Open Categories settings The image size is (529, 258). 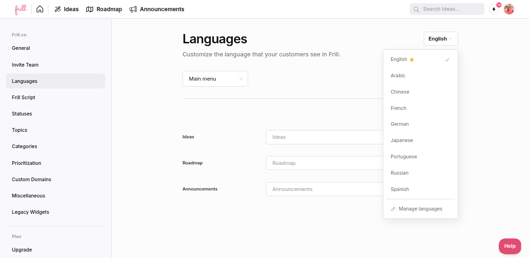coord(56,146)
